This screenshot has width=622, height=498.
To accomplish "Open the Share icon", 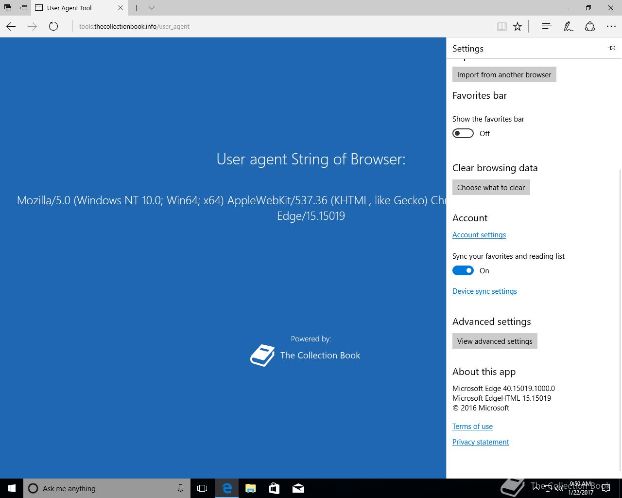I will [x=589, y=26].
